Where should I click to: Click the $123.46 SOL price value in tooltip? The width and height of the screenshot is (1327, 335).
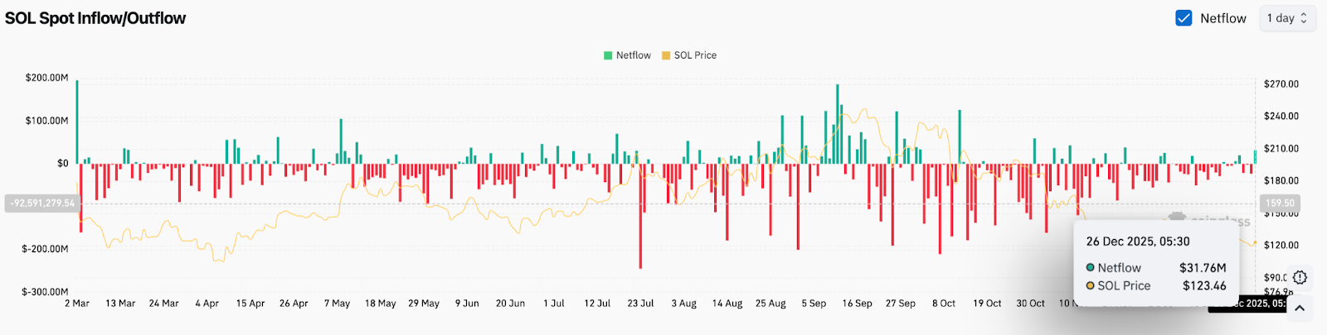click(x=1204, y=286)
